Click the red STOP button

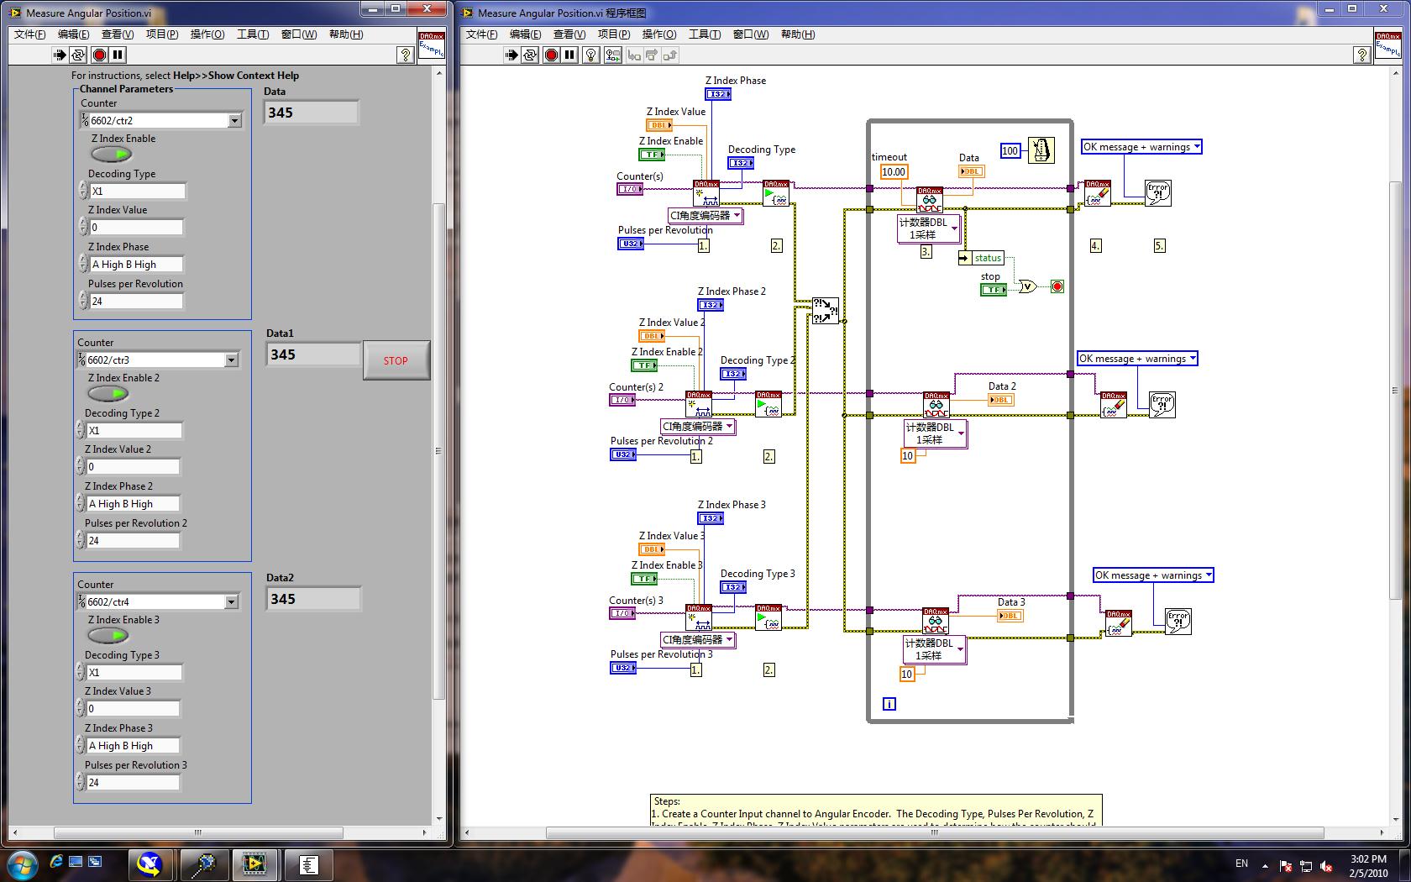[x=396, y=360]
